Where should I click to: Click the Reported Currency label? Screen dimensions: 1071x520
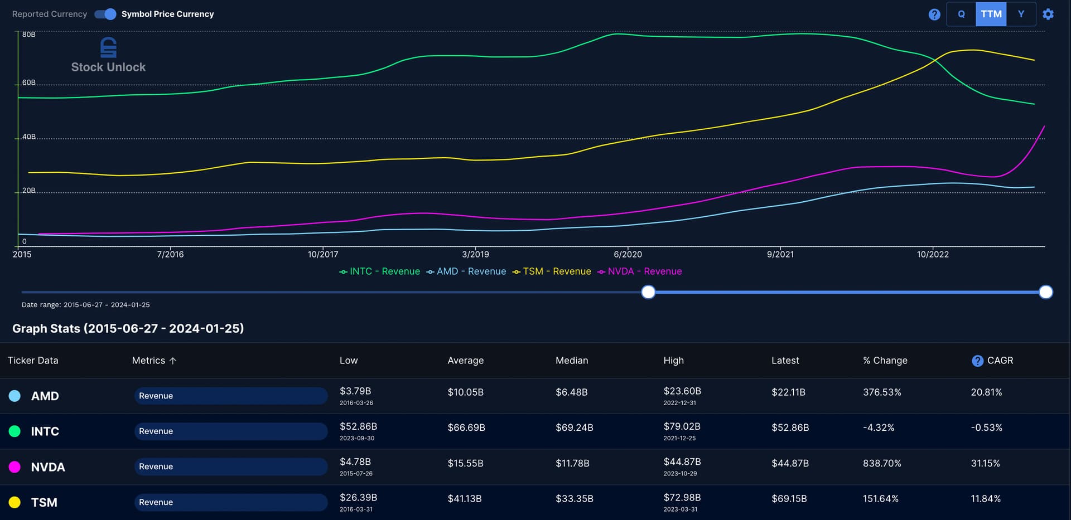pyautogui.click(x=50, y=14)
